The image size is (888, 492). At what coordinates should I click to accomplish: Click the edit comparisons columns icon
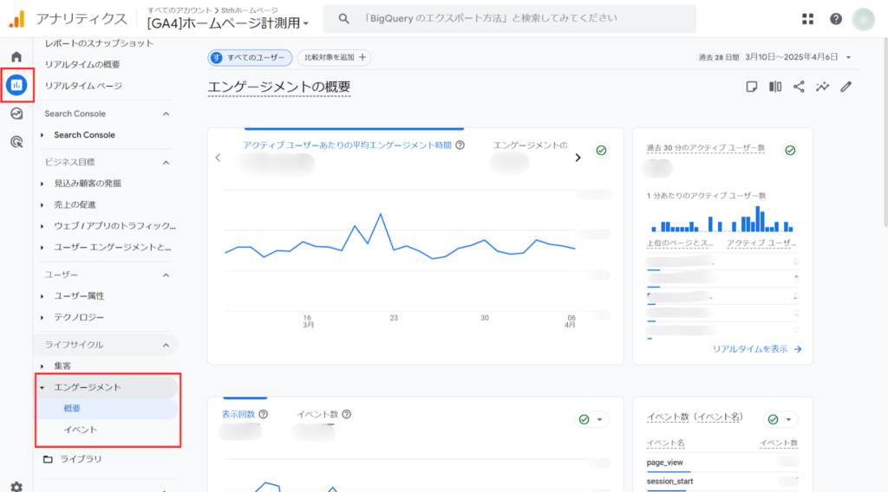pyautogui.click(x=775, y=87)
